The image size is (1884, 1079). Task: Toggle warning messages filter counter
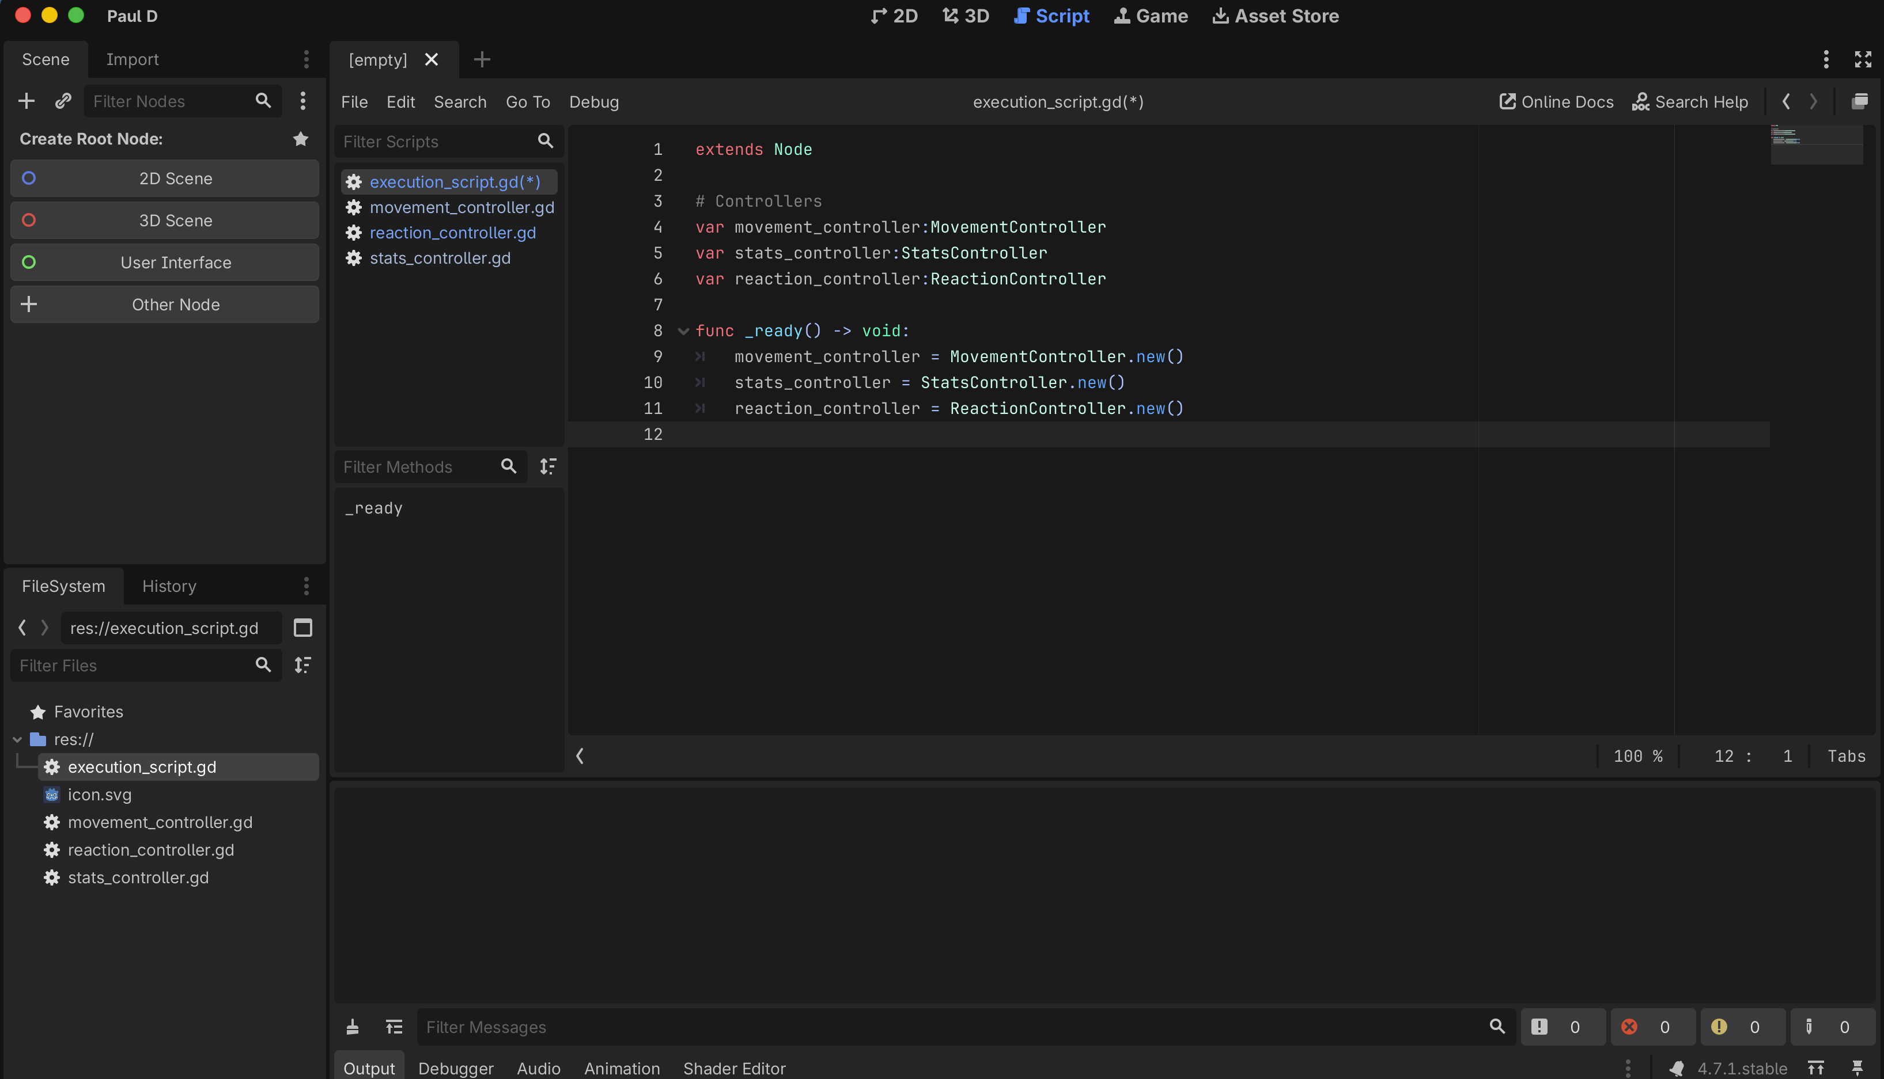coord(1742,1027)
